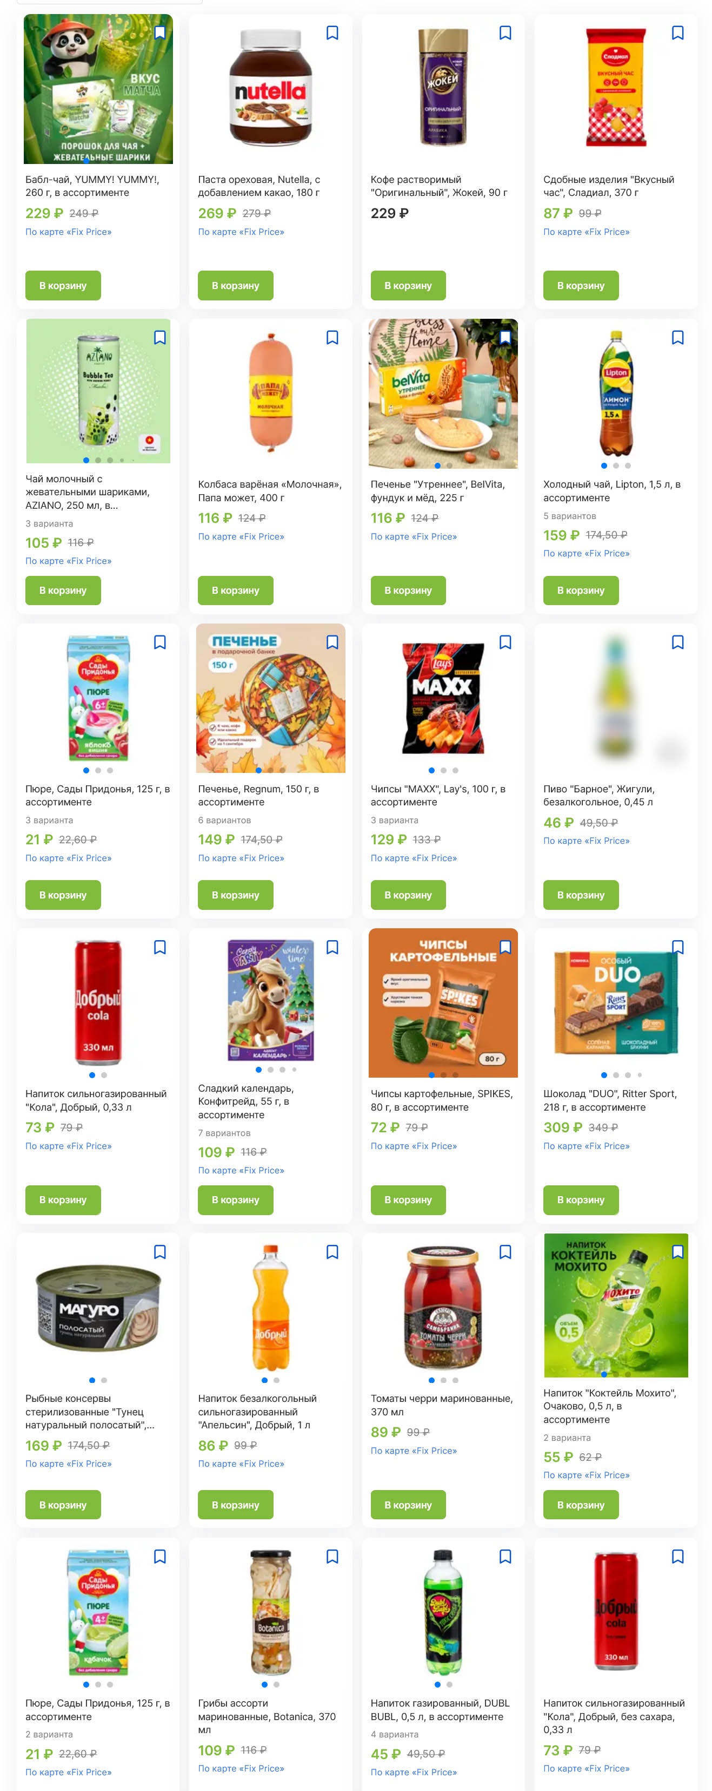Select second image dot on Добрый orange drink
The image size is (712, 1791).
(276, 1380)
